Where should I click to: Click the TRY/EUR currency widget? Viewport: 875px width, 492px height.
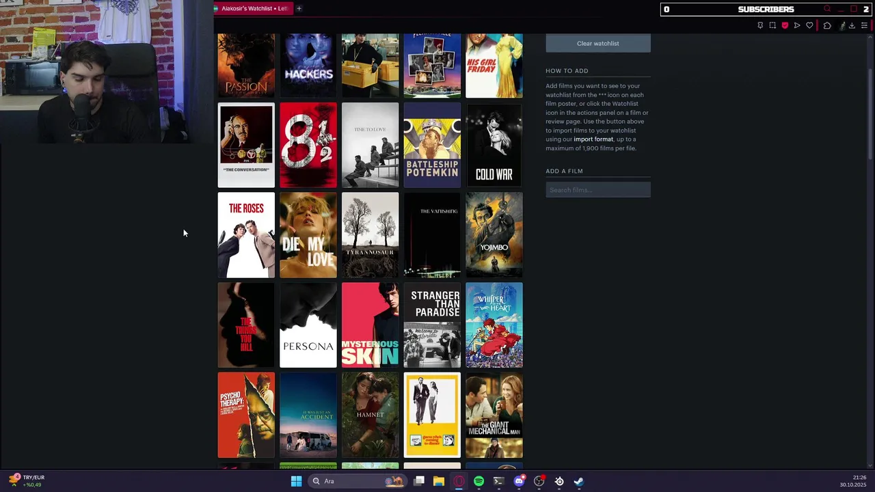(27, 481)
